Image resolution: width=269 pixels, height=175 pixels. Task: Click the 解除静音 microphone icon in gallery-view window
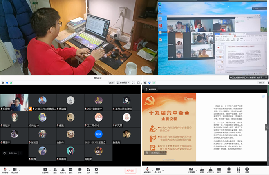pos(5,169)
